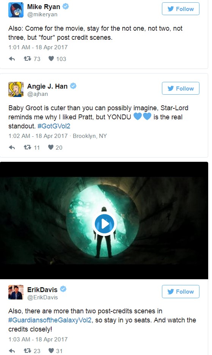The image size is (212, 355).
Task: Like ErikDavis's tweet with 31 likes
Action: (51, 351)
